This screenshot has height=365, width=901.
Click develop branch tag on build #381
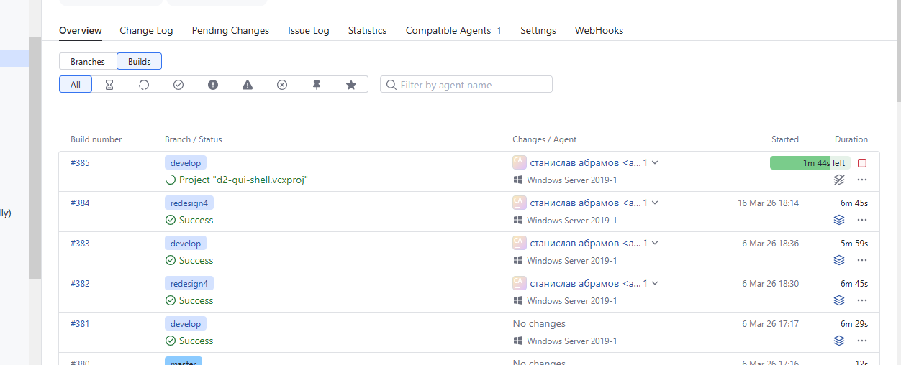[x=186, y=323]
